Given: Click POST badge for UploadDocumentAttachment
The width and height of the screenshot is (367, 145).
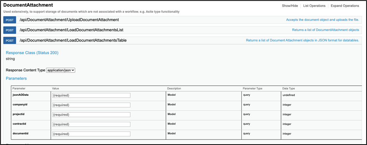Looking at the screenshot, I should [10, 20].
